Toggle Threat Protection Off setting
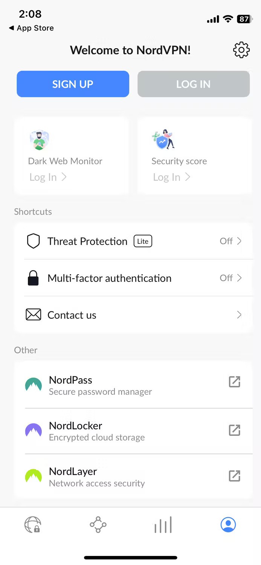Screen dimensions: 261x565 point(230,241)
